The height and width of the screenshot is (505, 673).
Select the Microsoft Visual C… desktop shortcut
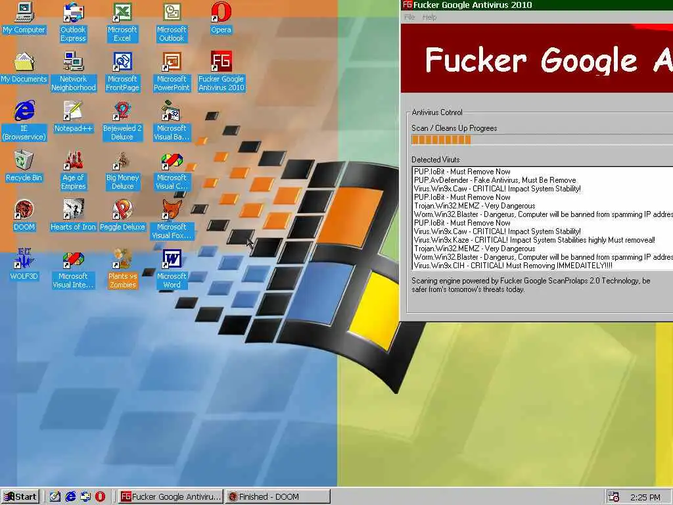(x=172, y=170)
